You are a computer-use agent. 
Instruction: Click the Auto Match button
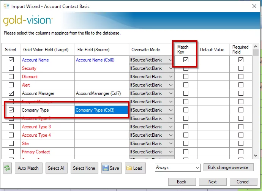tap(28, 168)
